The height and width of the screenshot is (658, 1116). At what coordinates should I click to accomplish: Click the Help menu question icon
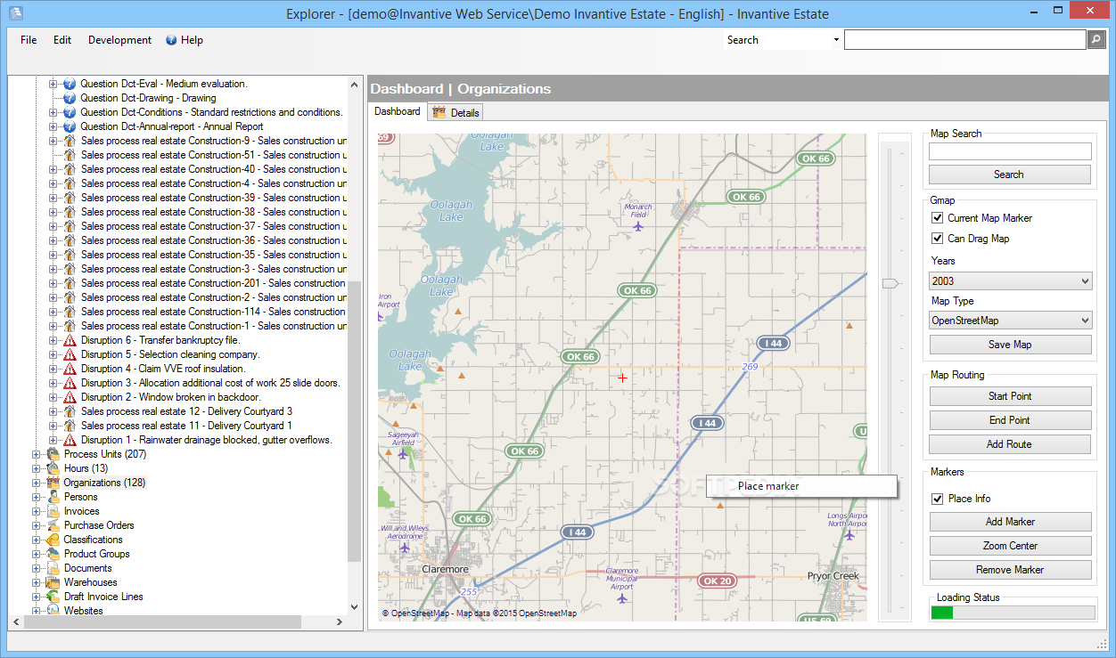[x=171, y=40]
